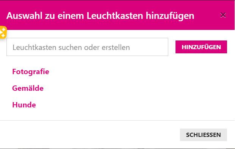This screenshot has height=149, width=235.
Task: Dismiss the lightbox dialog via header X
Action: 223,15
